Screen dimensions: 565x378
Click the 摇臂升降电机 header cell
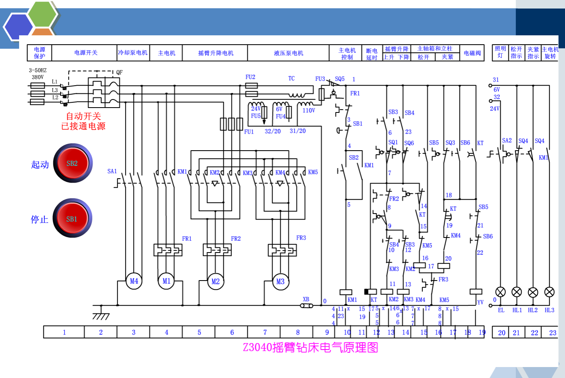point(215,53)
